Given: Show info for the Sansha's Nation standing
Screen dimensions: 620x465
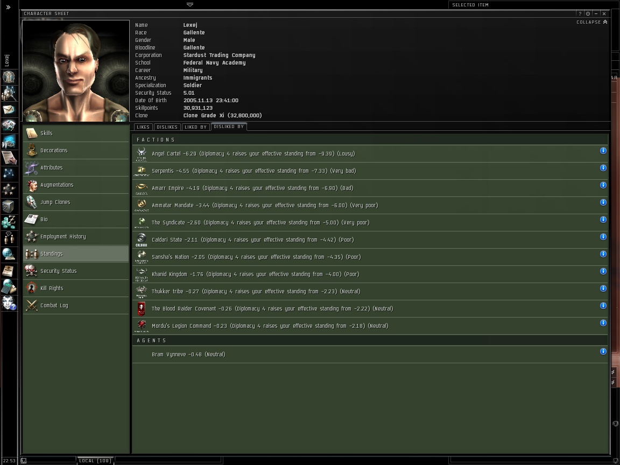Looking at the screenshot, I should 603,254.
